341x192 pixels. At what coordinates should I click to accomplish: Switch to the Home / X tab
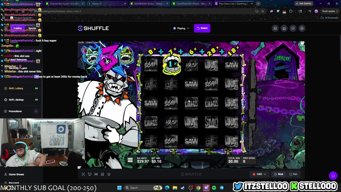pyautogui.click(x=107, y=4)
